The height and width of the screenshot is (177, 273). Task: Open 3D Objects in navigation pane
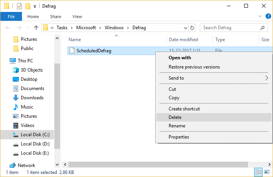tap(32, 70)
